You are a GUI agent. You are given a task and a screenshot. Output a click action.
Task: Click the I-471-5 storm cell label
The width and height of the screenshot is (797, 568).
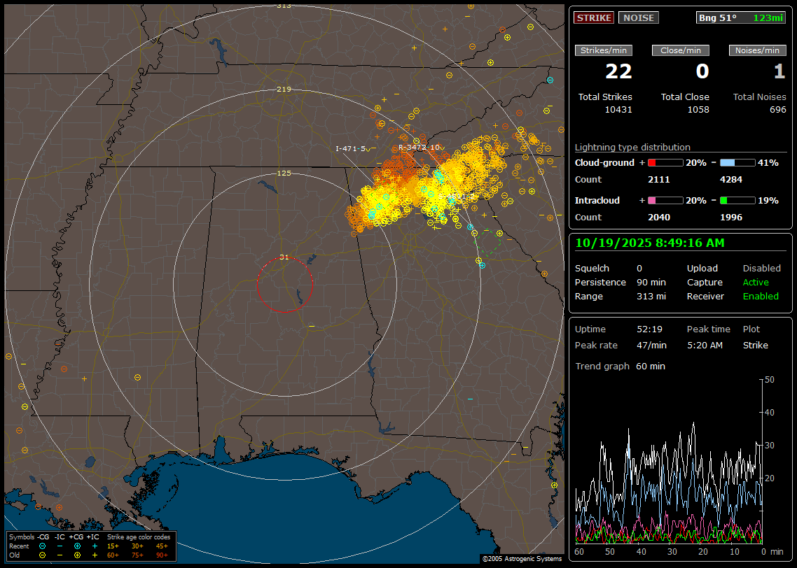(x=352, y=148)
